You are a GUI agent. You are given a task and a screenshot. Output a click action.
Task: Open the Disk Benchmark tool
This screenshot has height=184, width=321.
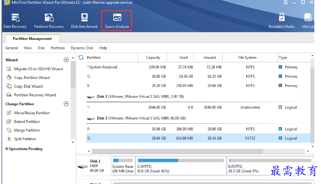(84, 21)
